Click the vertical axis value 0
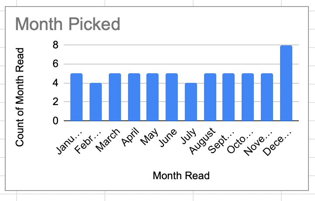315x201 pixels. pos(55,121)
